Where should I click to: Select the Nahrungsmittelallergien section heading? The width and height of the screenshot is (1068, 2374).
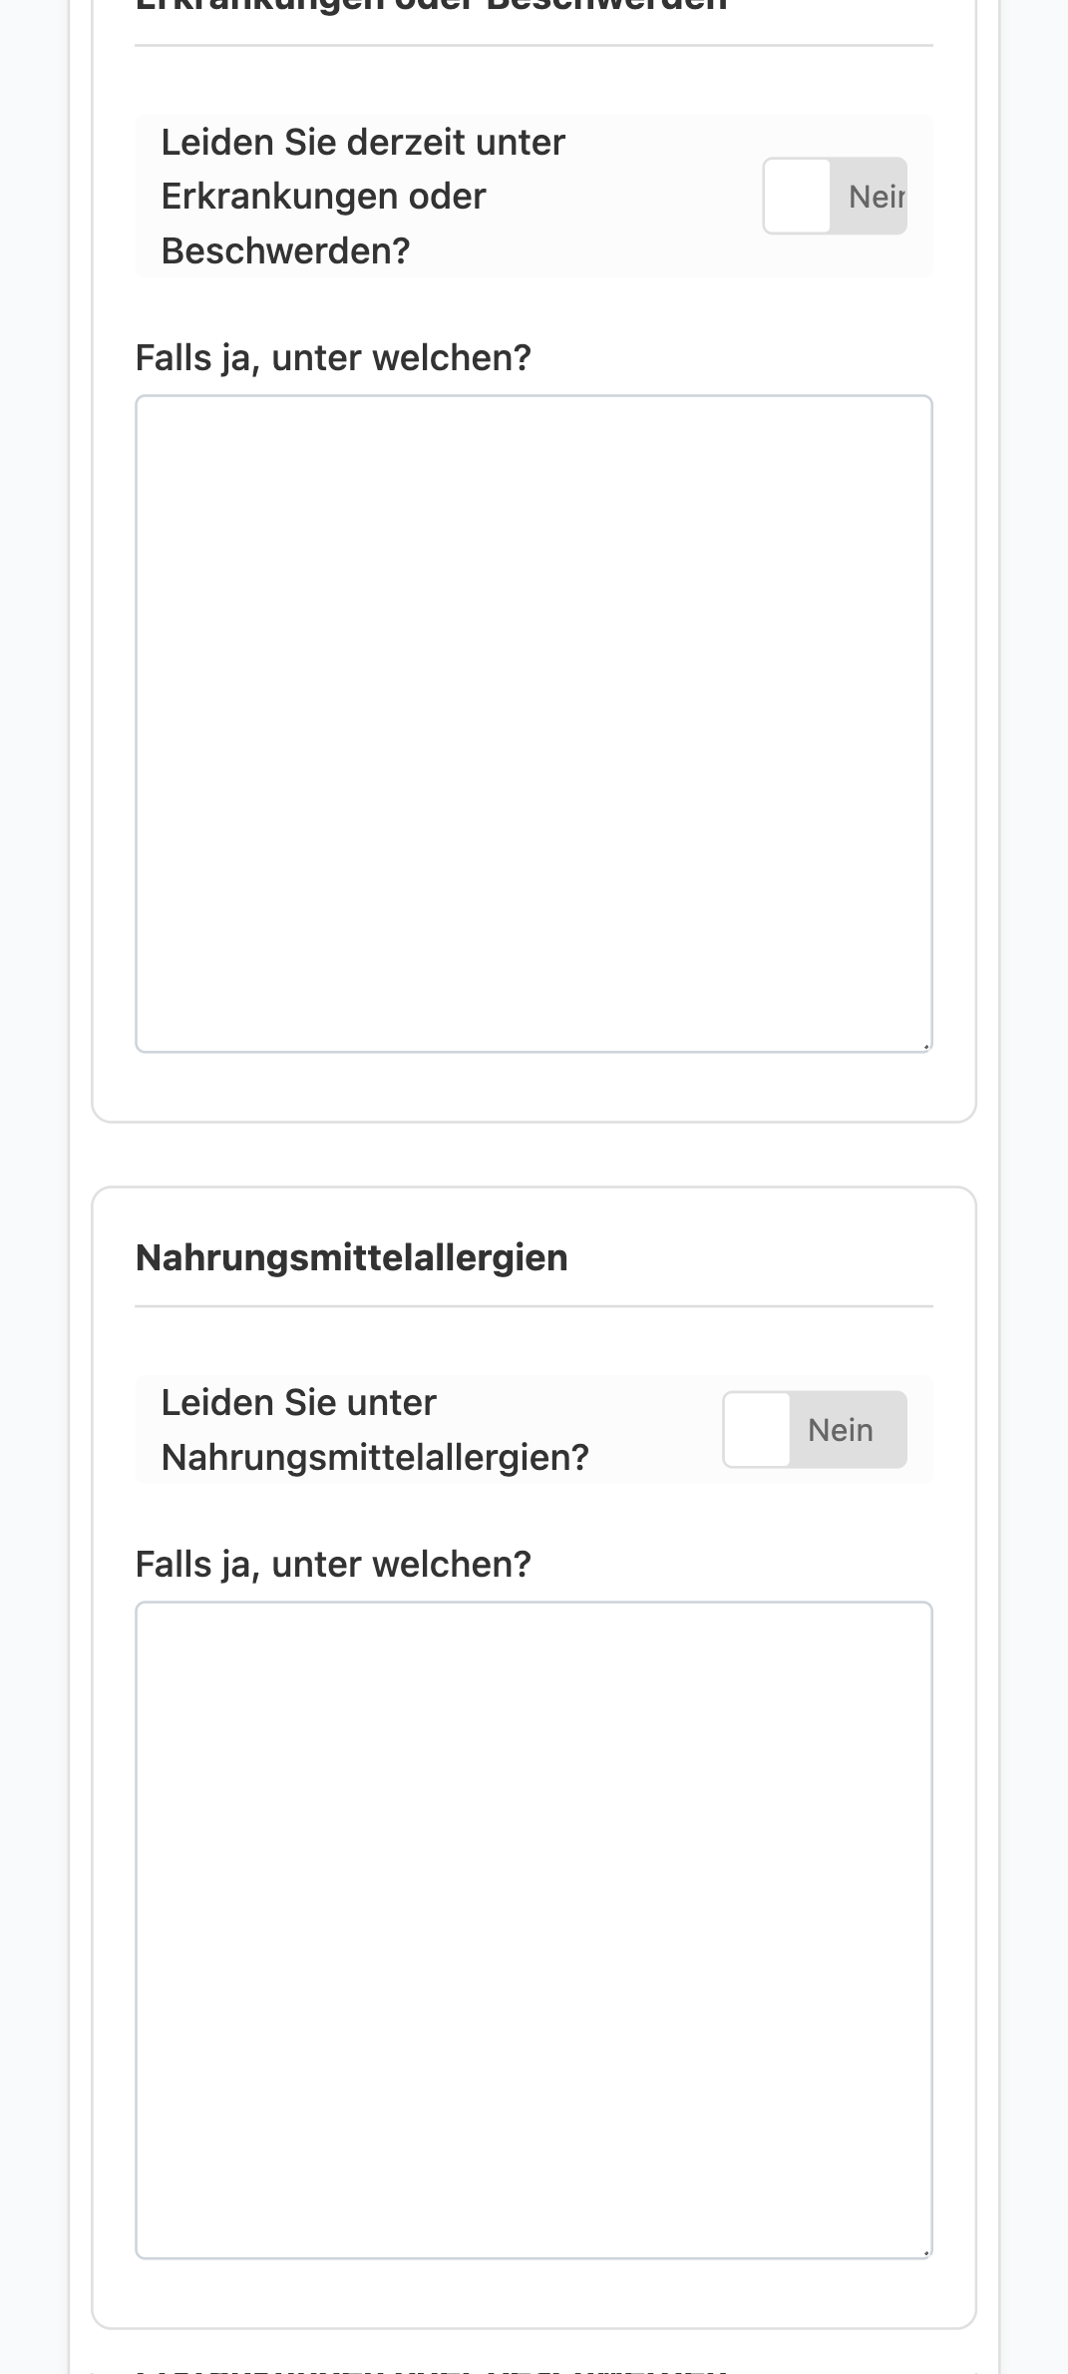coord(351,1257)
